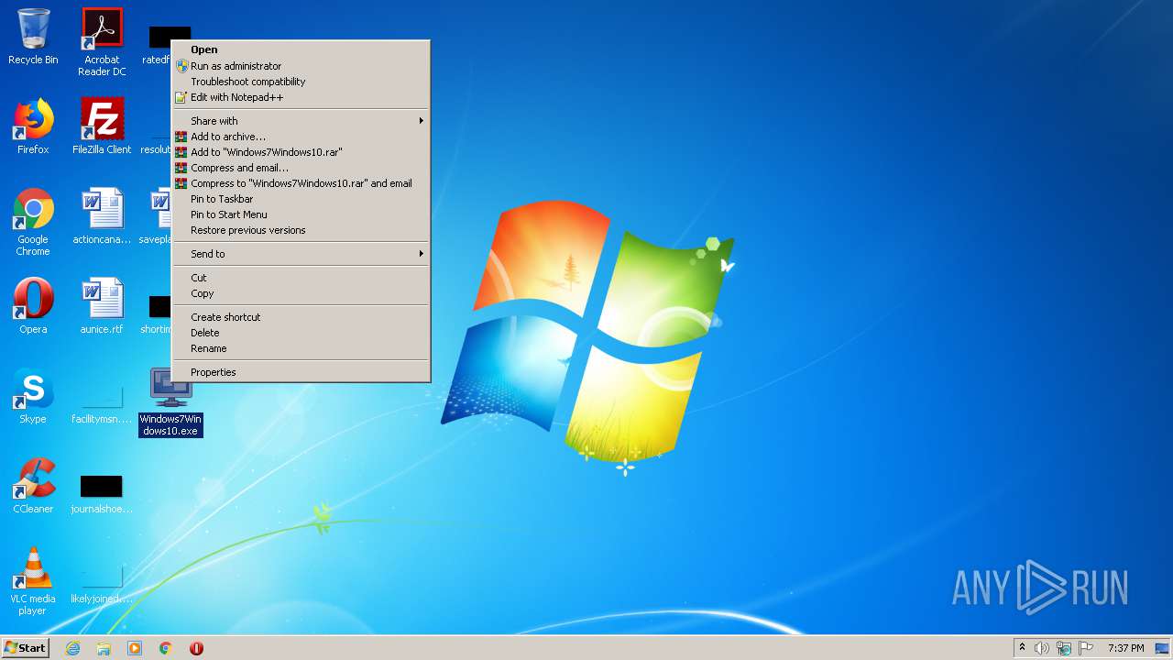Select the Opera desktop shortcut
This screenshot has height=660, width=1173.
pyautogui.click(x=33, y=306)
